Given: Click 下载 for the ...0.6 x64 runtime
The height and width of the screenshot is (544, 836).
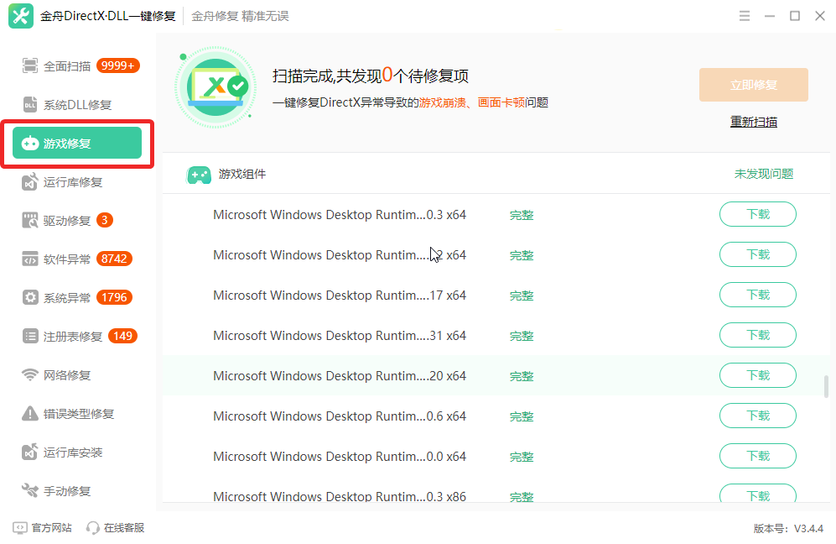Looking at the screenshot, I should (758, 416).
